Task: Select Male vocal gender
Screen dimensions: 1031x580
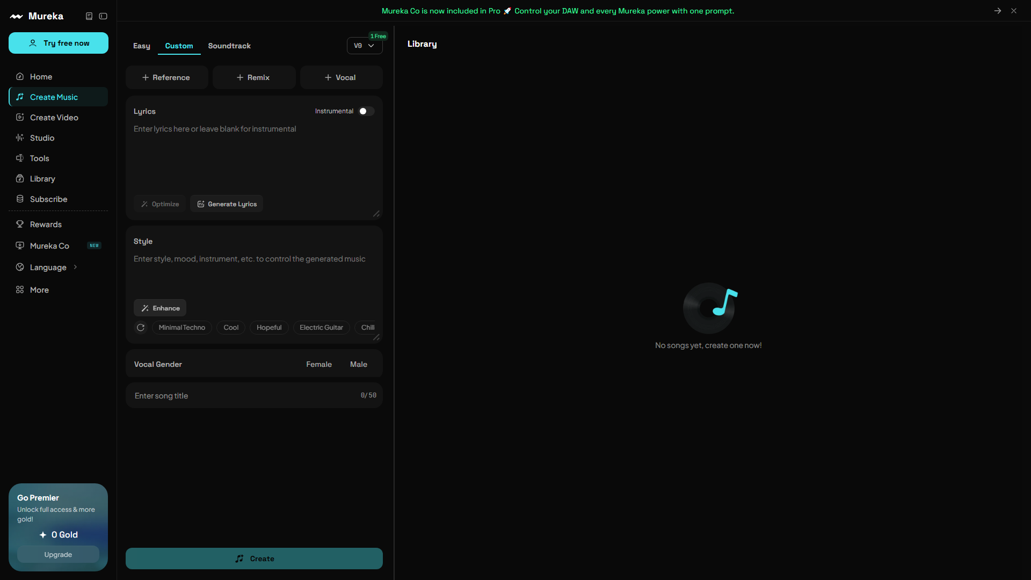Action: tap(359, 365)
